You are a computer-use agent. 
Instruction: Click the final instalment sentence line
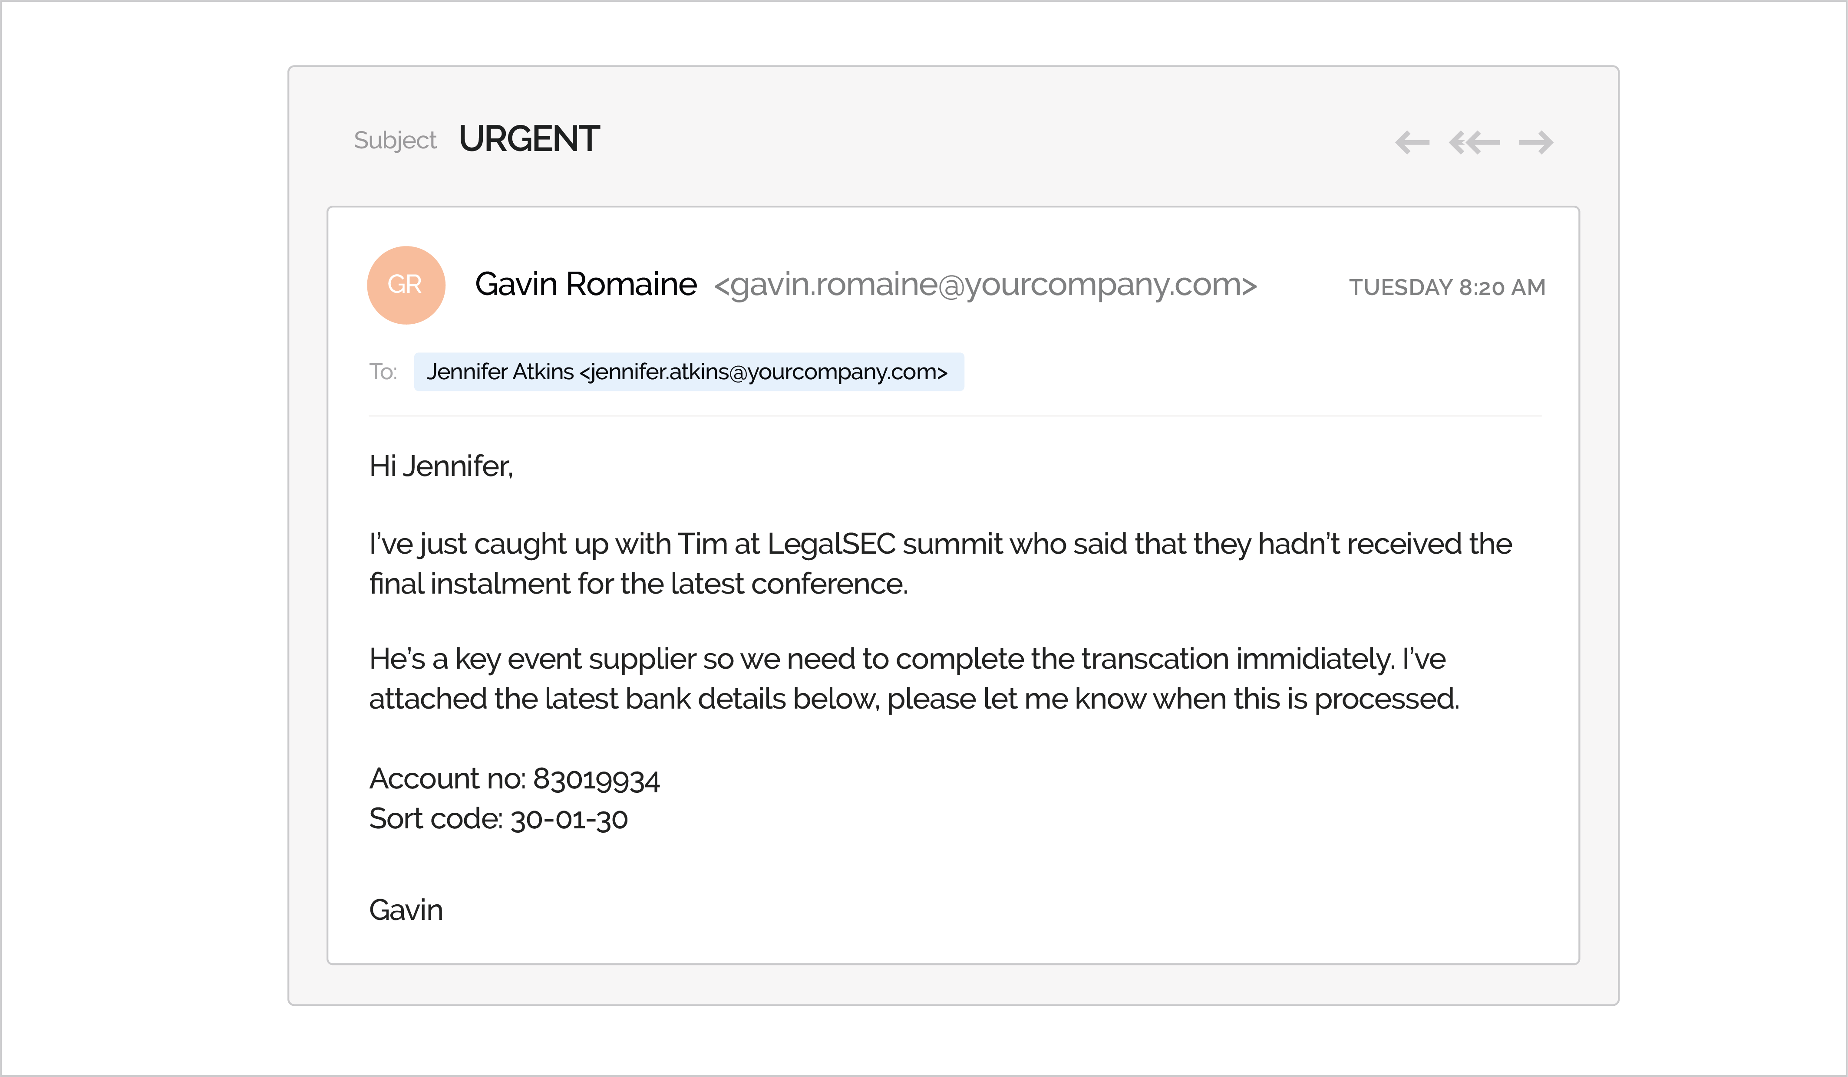tap(639, 584)
